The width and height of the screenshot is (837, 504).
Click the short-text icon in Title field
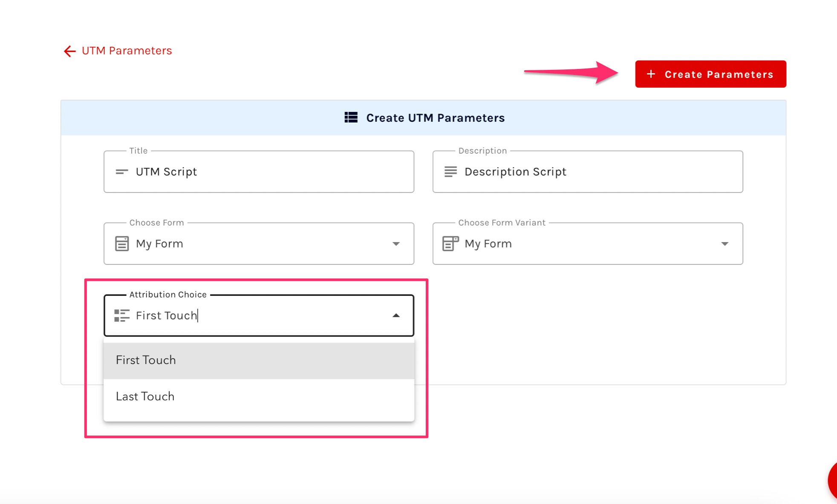[122, 172]
